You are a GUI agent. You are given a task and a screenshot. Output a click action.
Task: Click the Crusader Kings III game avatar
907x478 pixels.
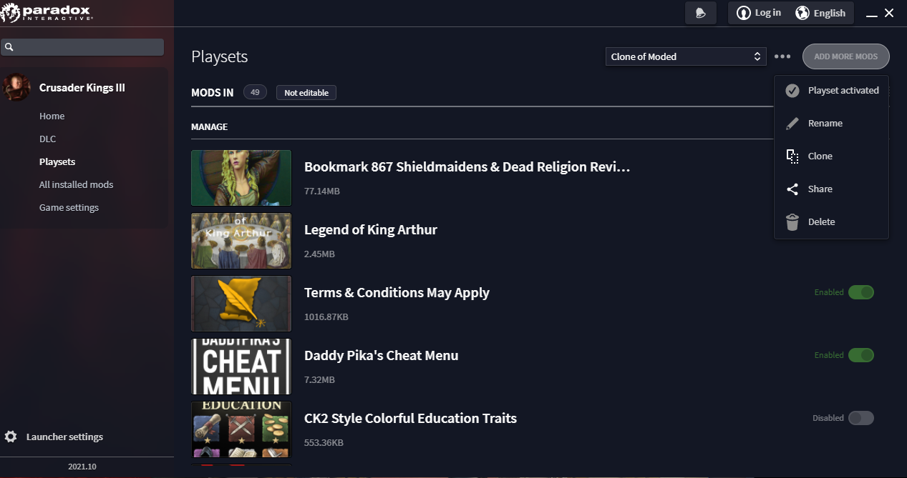click(16, 87)
